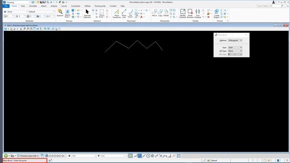Switch to the Annotate ribbon tab
Image resolution: width=290 pixels, height=163 pixels.
[33, 6]
